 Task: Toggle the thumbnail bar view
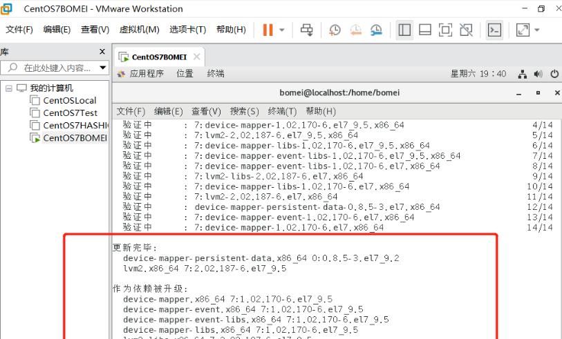pos(424,30)
